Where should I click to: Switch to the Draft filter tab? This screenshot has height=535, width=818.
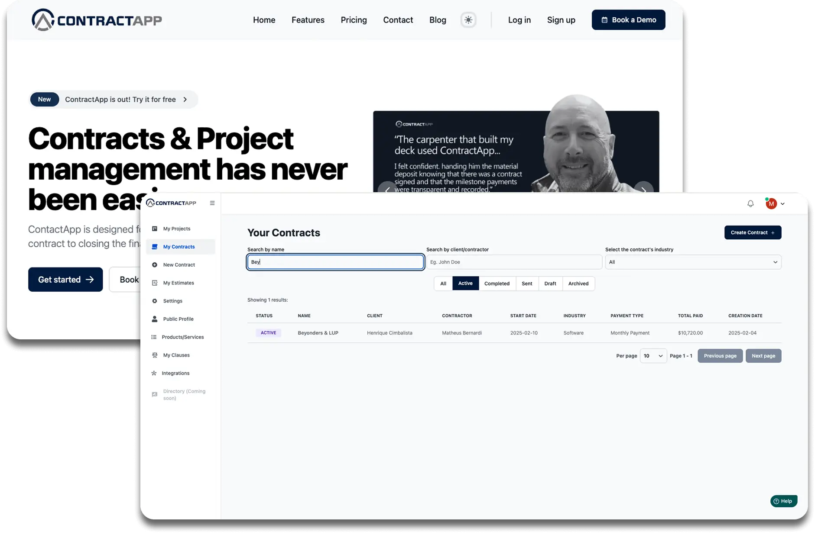[x=550, y=284]
